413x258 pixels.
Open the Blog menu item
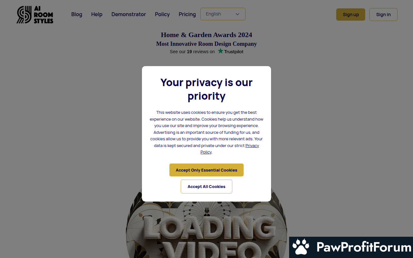[76, 15]
